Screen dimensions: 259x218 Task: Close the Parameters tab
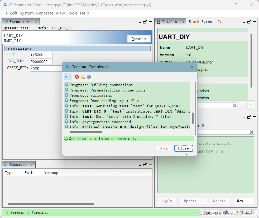36,21
